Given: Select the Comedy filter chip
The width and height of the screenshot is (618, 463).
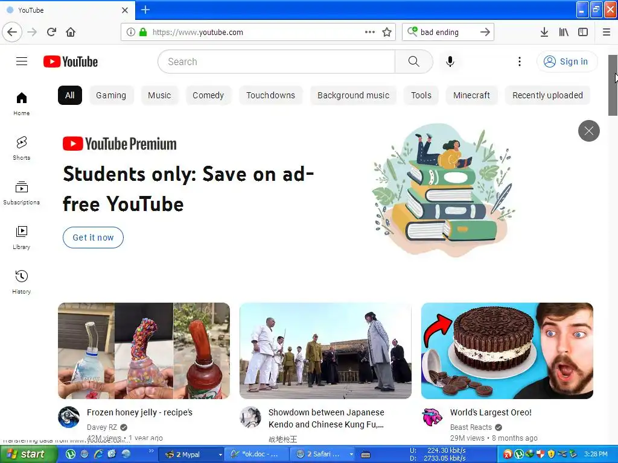Looking at the screenshot, I should click(208, 95).
